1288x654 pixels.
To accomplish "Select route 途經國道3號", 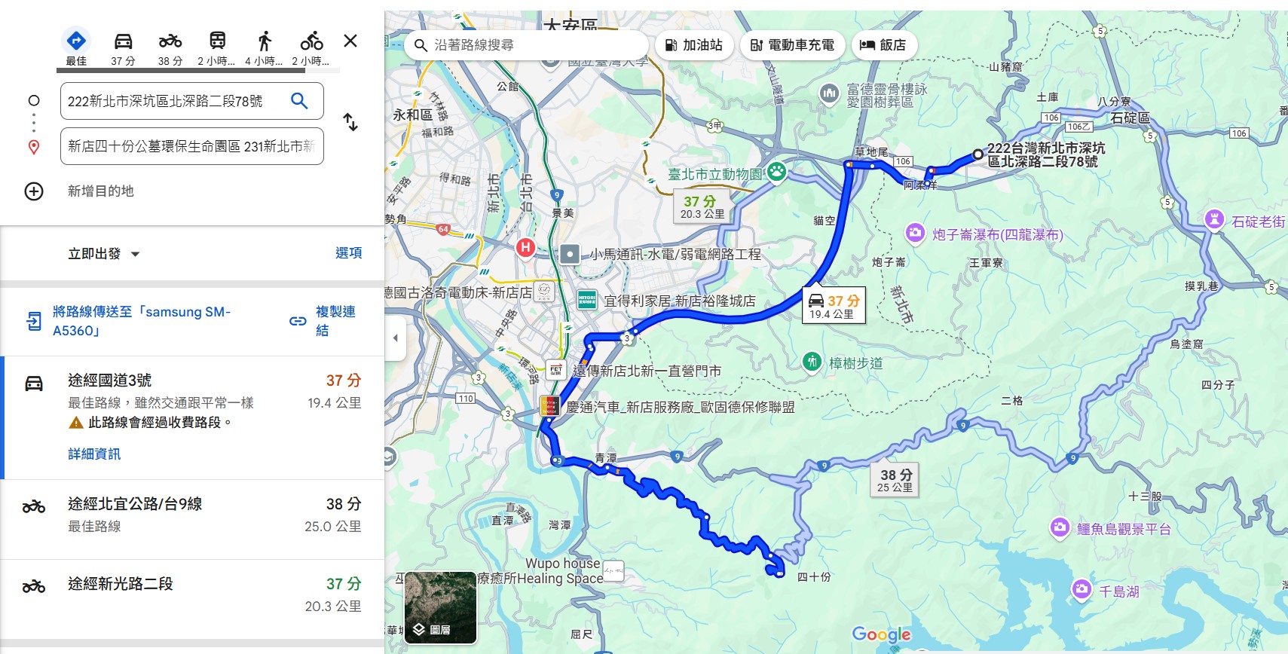I will pyautogui.click(x=192, y=417).
